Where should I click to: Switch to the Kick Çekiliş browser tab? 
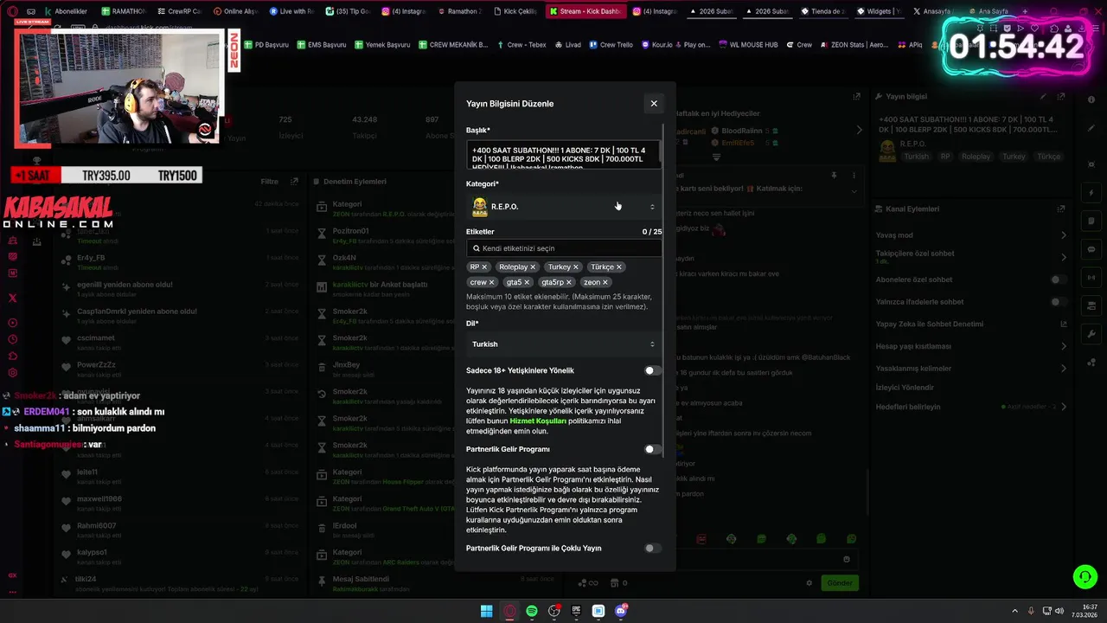(516, 11)
